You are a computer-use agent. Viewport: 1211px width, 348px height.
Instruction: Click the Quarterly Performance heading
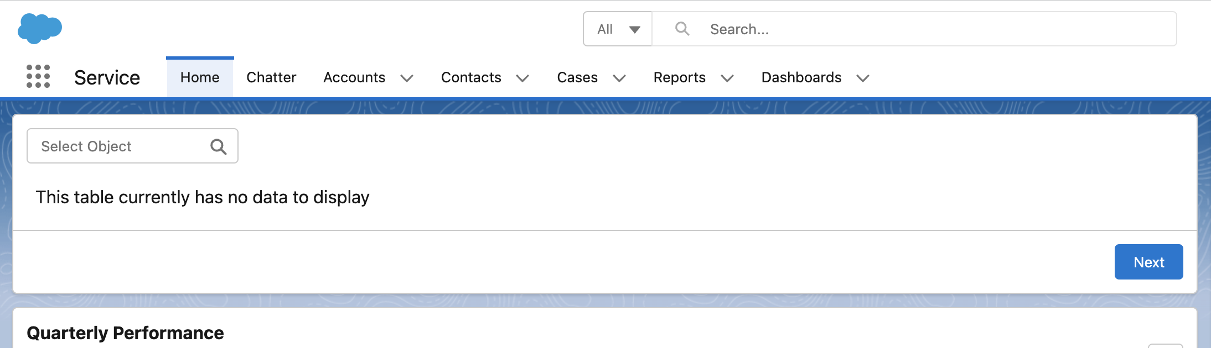pos(126,333)
